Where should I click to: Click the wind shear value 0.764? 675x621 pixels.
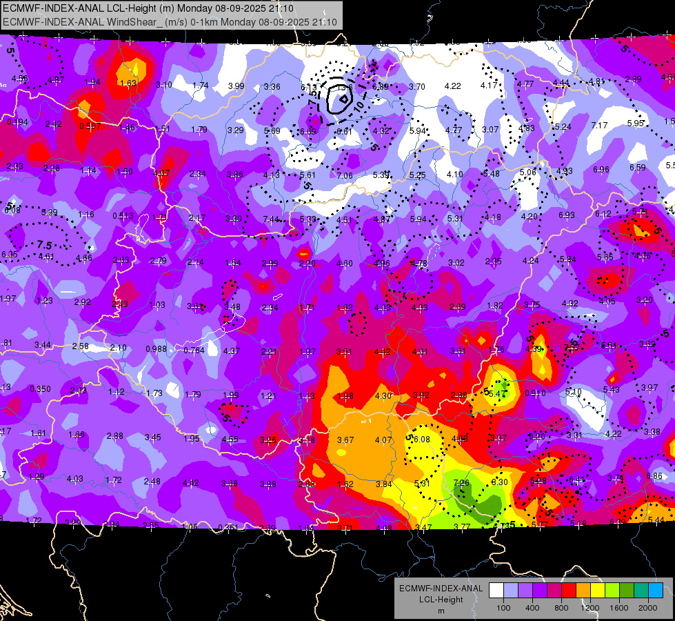click(x=194, y=351)
